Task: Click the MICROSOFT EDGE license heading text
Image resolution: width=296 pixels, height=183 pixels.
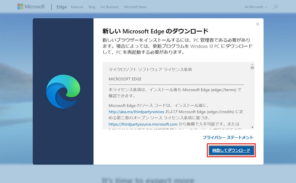Action: point(125,79)
